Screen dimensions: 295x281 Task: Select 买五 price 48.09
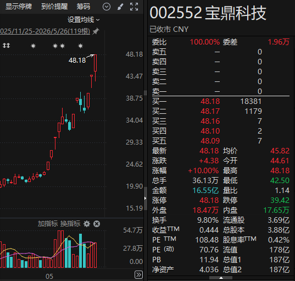[x=210, y=141]
